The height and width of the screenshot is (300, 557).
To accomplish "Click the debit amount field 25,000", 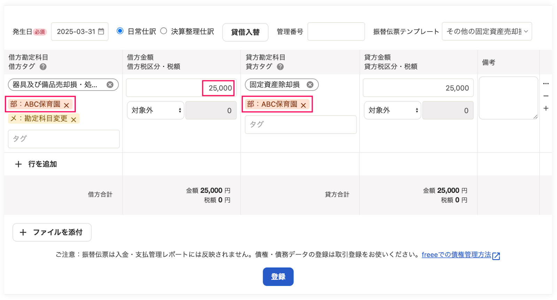I will (x=181, y=88).
